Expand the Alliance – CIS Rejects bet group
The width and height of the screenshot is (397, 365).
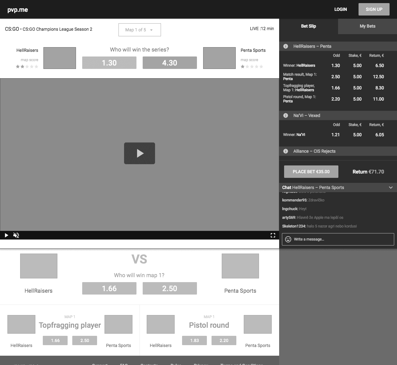coord(338,151)
